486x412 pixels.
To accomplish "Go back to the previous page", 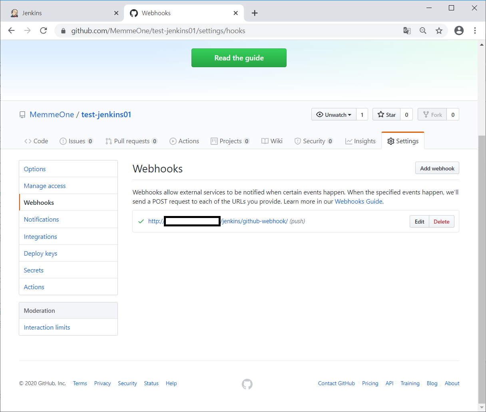I will click(x=11, y=31).
